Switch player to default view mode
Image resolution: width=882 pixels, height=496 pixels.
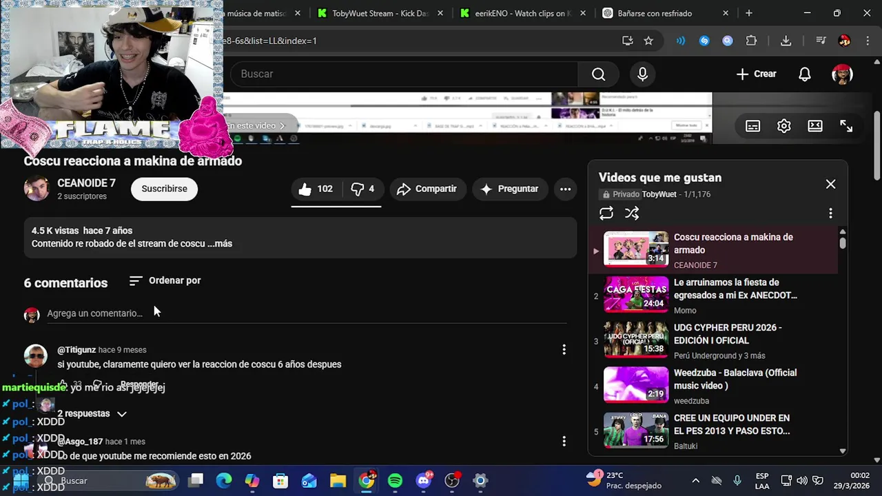coord(815,126)
